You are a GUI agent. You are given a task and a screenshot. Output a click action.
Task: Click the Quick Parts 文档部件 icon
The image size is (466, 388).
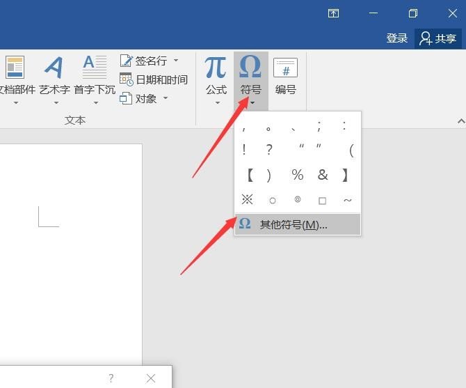15,68
